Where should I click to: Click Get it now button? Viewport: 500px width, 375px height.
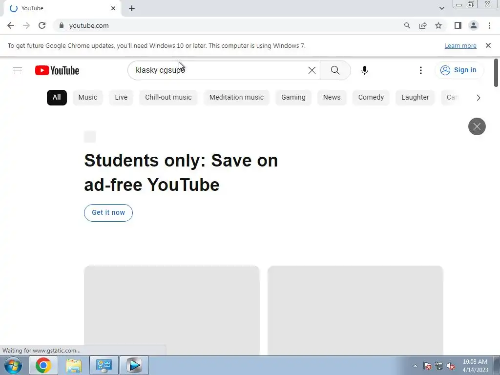pos(108,213)
